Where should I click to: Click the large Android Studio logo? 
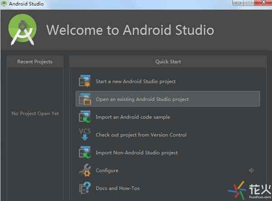(x=22, y=30)
